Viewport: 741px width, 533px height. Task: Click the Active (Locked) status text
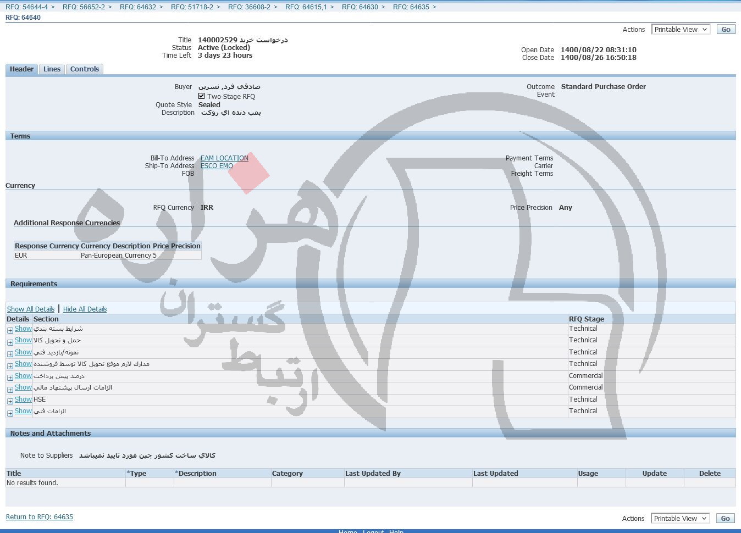click(x=224, y=48)
